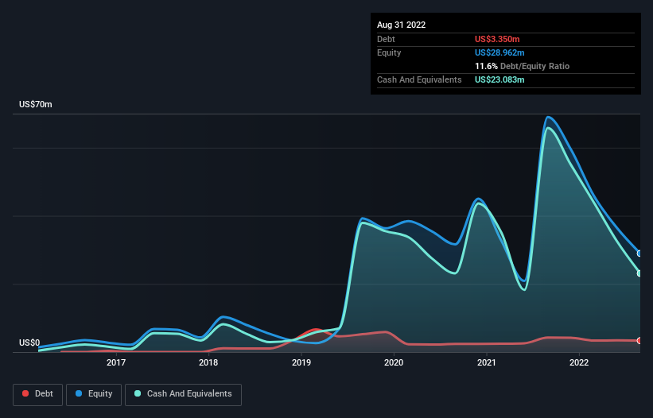This screenshot has width=653, height=418.
Task: Select the 2020 x-axis label
Action: pyautogui.click(x=394, y=362)
